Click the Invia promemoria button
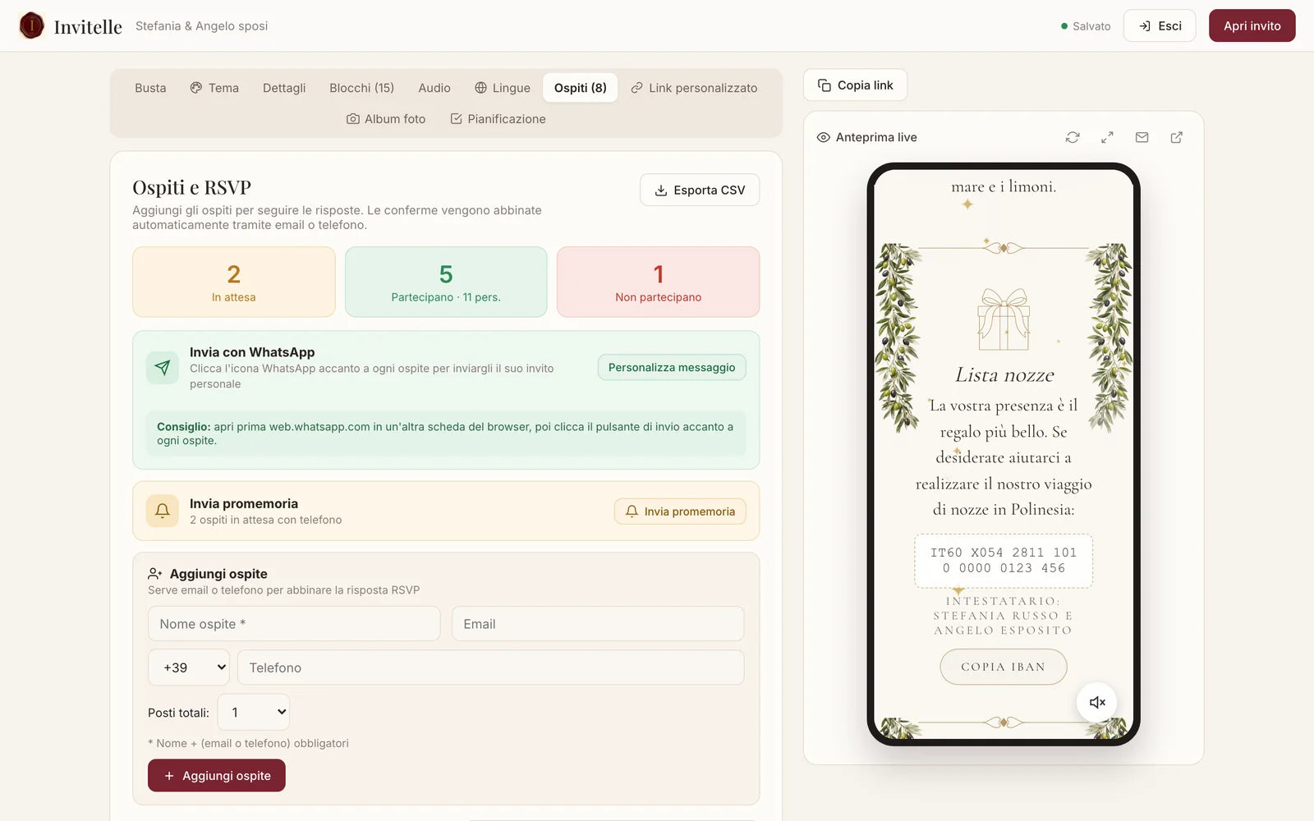Screen dimensions: 1314x821 click(680, 511)
